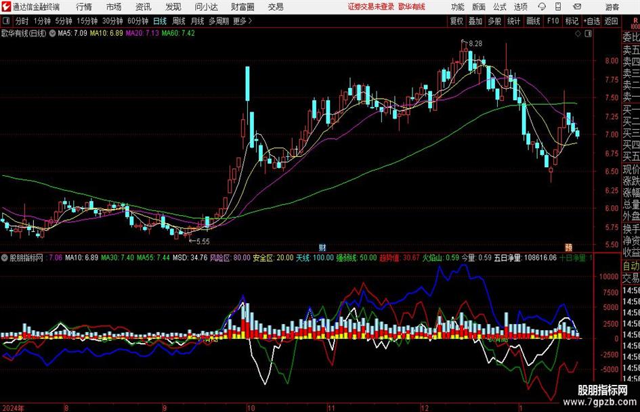Open the 发现 menu
Image resolution: width=640 pixels, height=412 pixels.
pyautogui.click(x=173, y=7)
